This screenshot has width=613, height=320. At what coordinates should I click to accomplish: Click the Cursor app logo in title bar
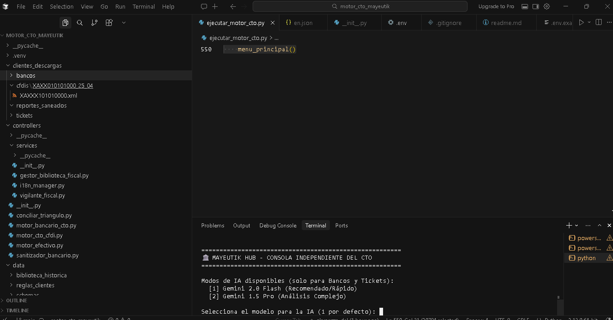(x=5, y=6)
